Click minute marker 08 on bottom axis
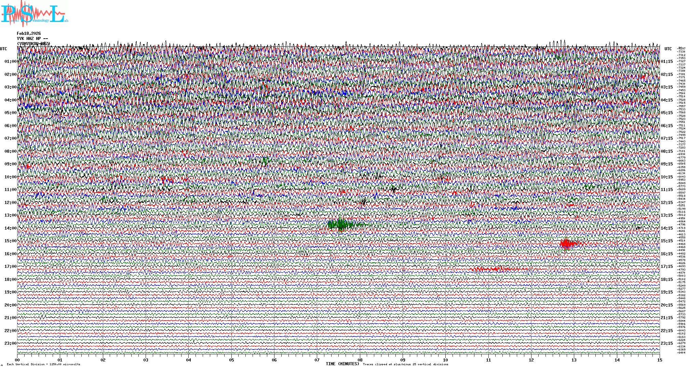This screenshot has height=369, width=687. coord(360,360)
